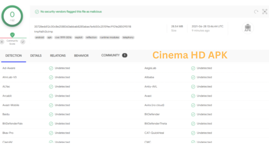Click the 28.54 MB size value

pyautogui.click(x=177, y=26)
